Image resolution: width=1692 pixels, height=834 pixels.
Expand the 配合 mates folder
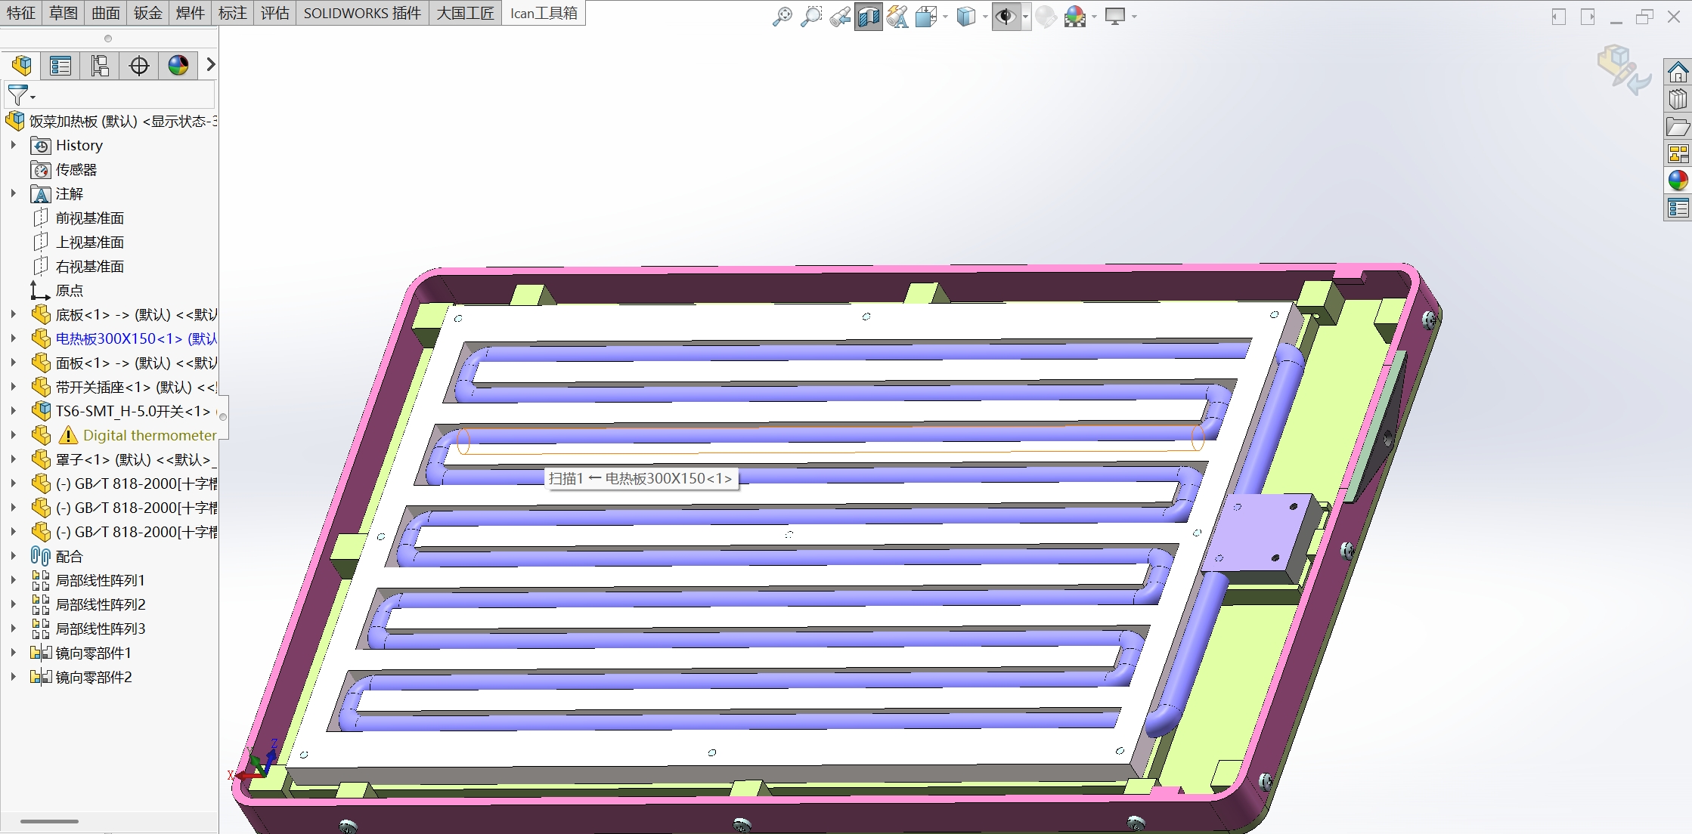[13, 556]
